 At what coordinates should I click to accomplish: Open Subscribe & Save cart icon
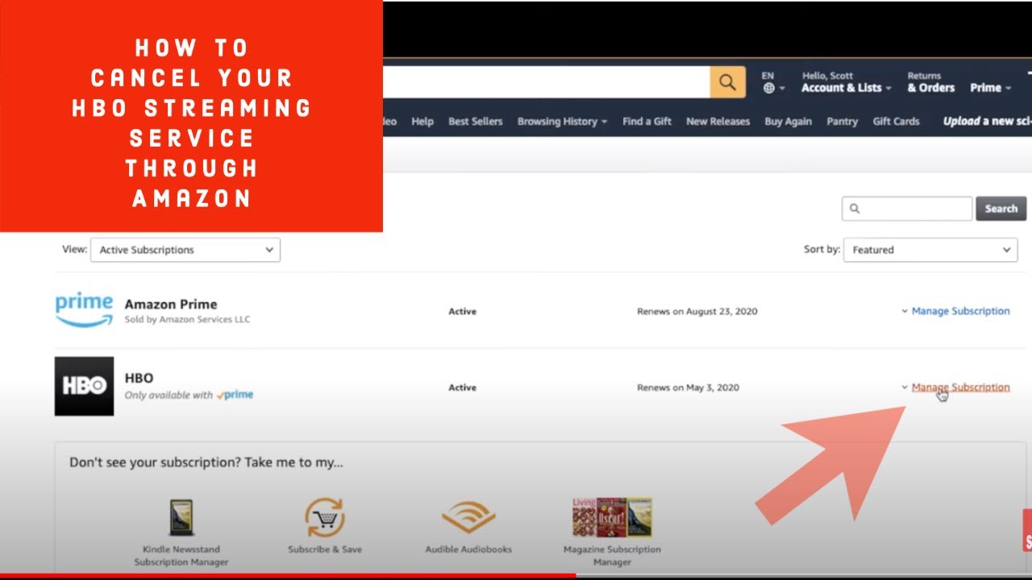(x=325, y=518)
